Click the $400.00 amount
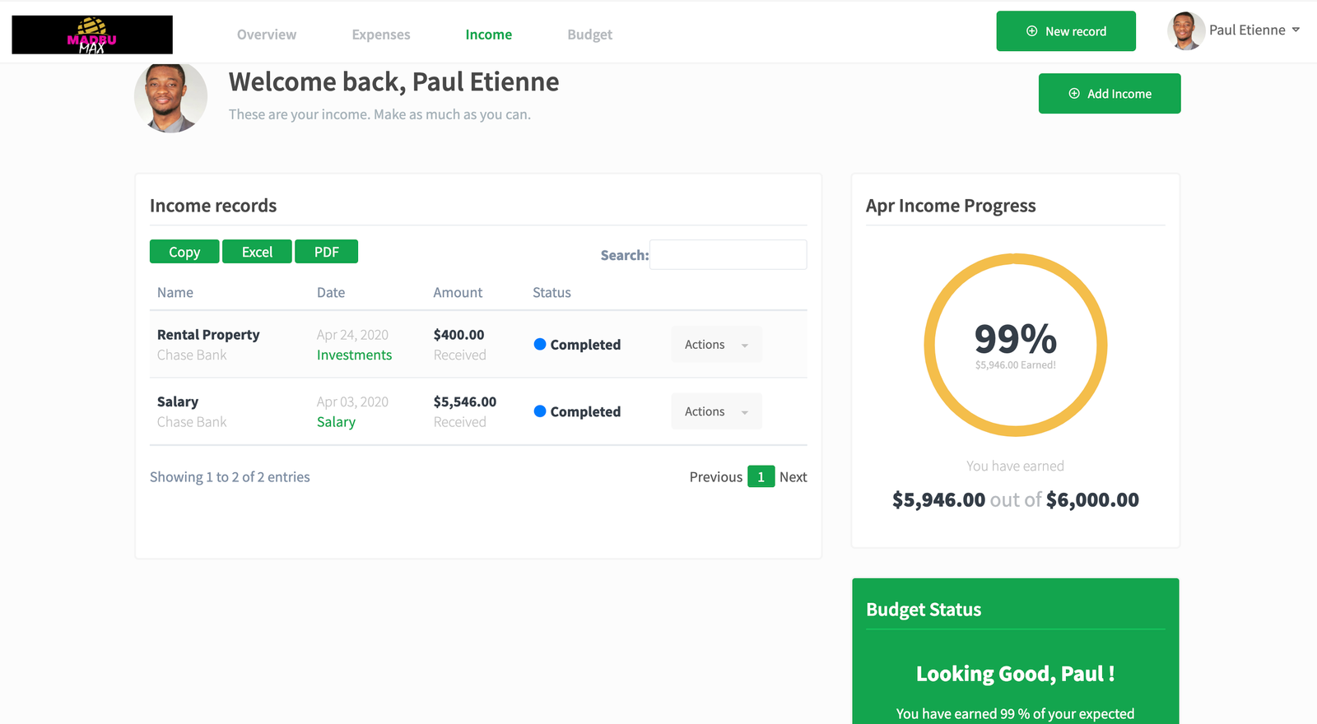The width and height of the screenshot is (1317, 724). (x=459, y=335)
